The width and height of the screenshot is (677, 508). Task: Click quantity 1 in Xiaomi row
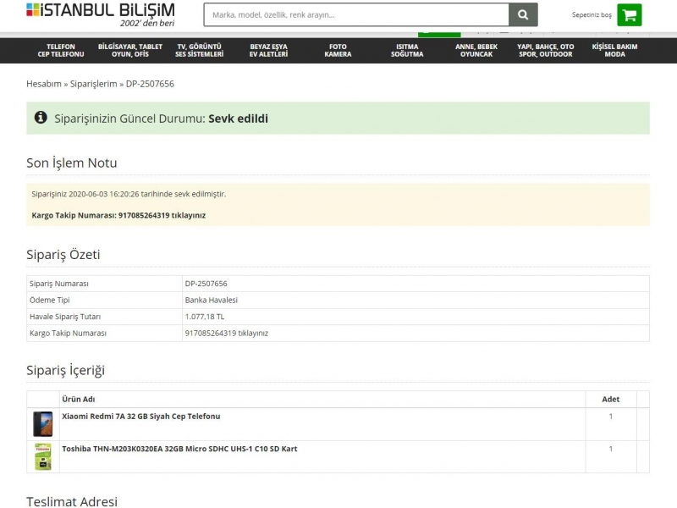click(610, 417)
